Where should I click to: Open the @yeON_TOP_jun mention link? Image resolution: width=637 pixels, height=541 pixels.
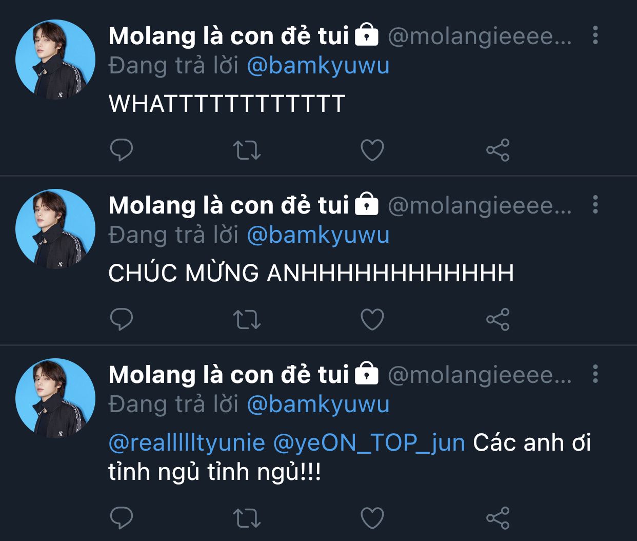pyautogui.click(x=369, y=442)
